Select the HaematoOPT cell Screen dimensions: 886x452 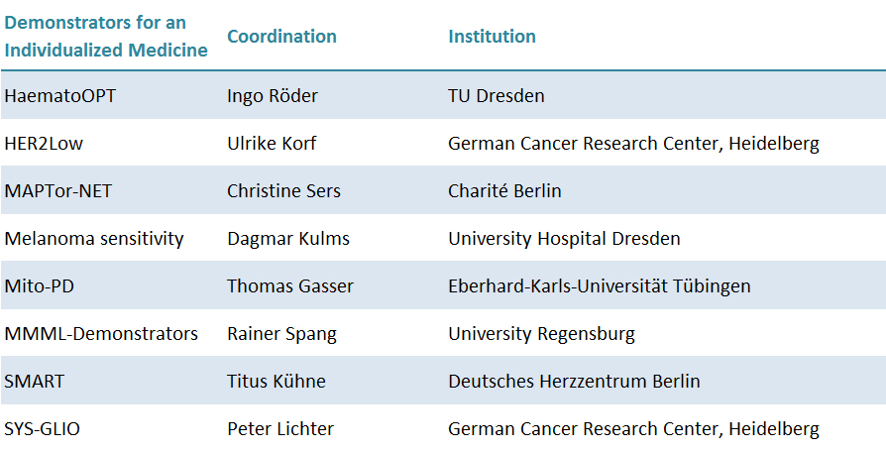59,95
